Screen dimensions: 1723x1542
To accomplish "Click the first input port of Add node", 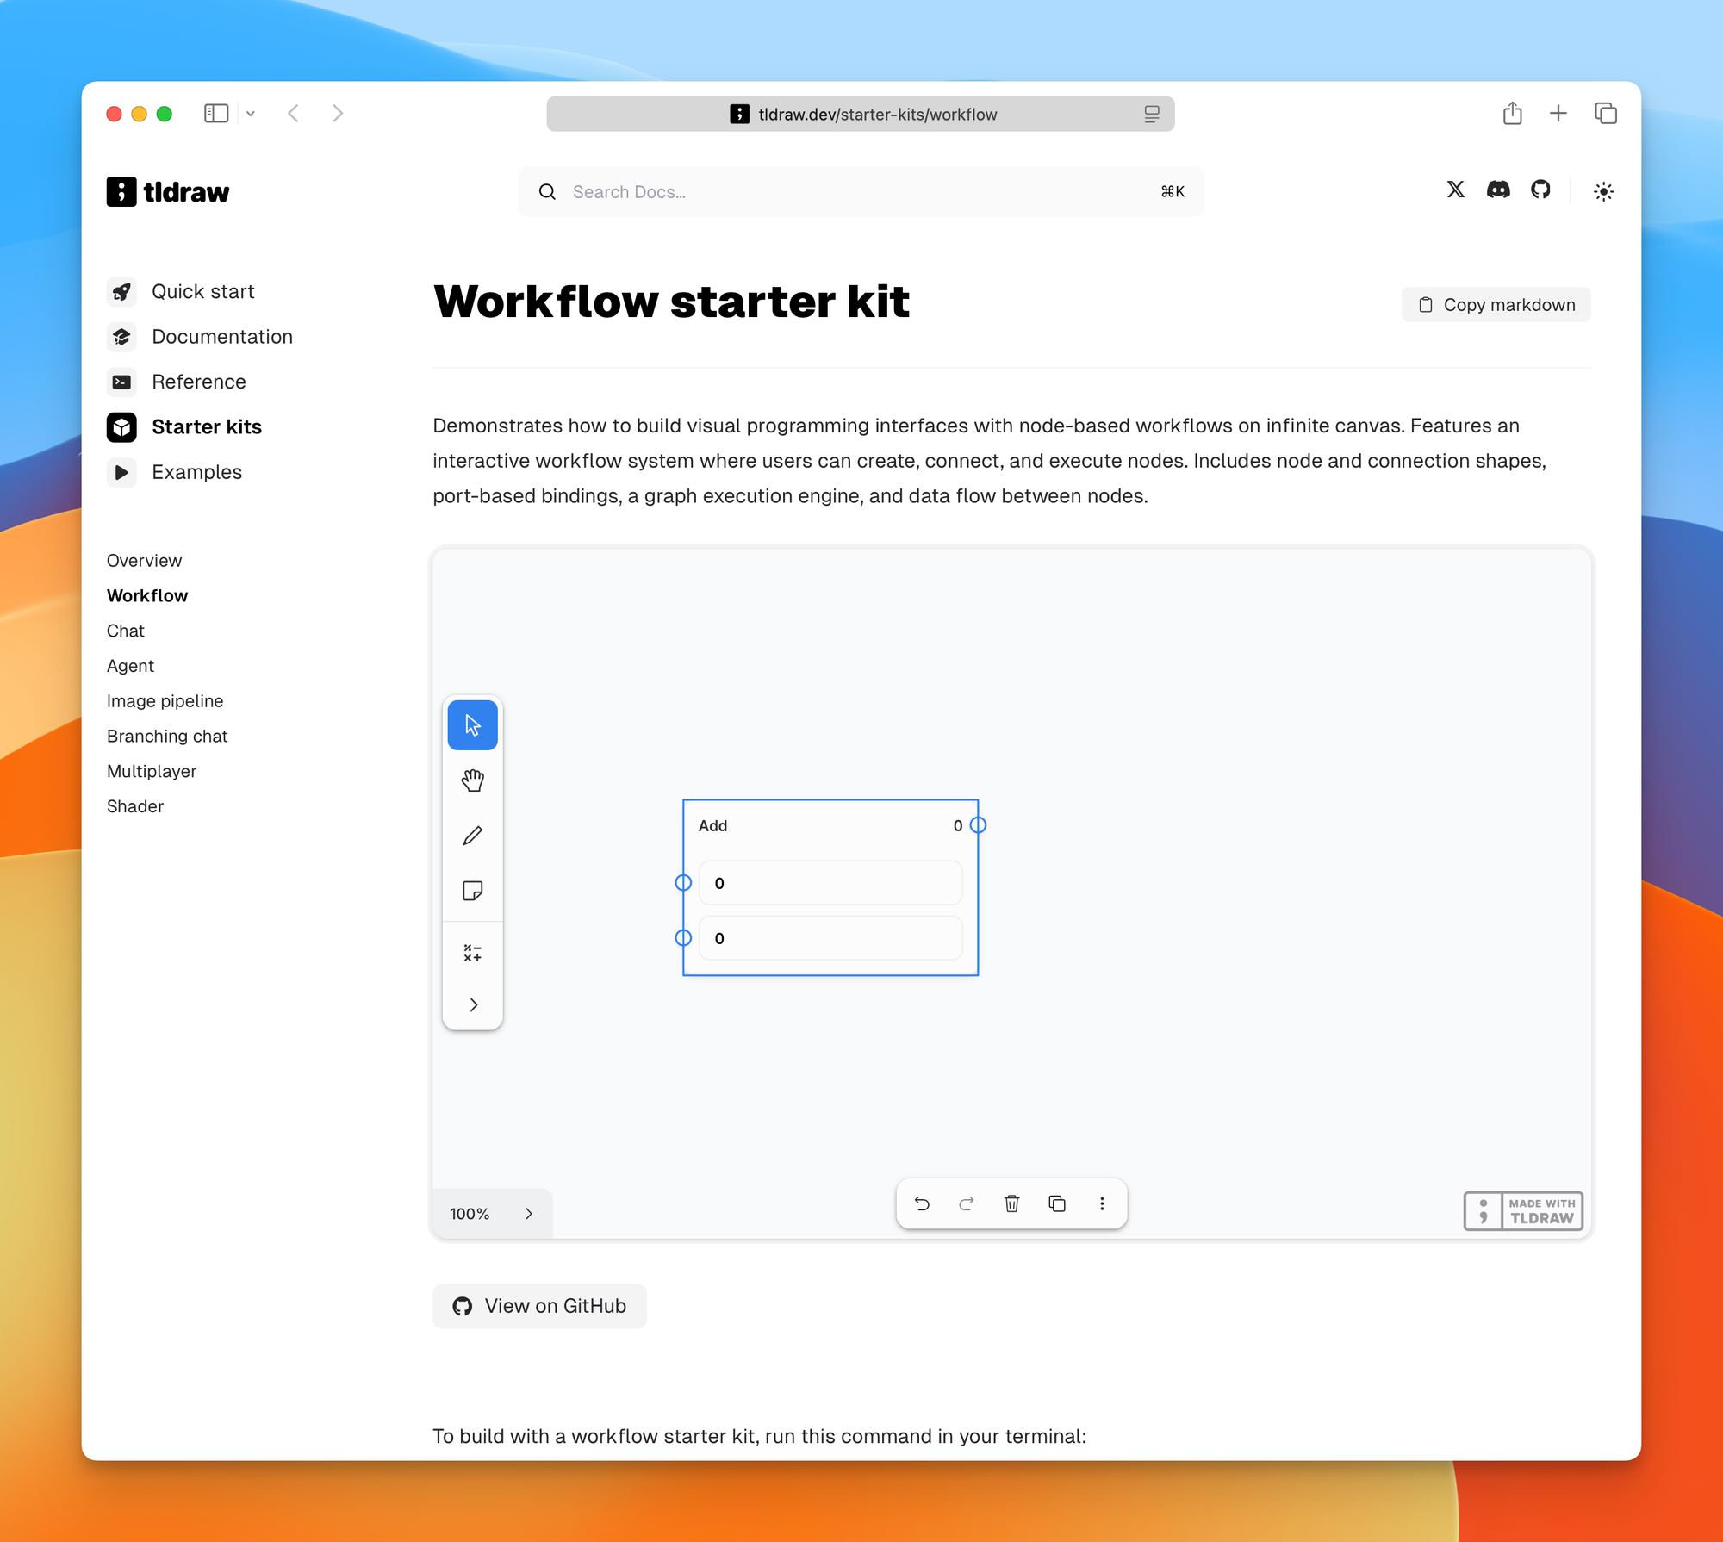I will tap(683, 883).
